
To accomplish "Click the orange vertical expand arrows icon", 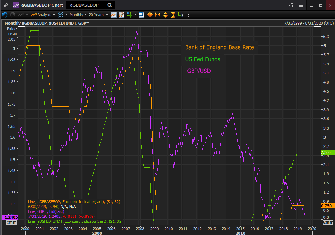I will [x=165, y=15].
